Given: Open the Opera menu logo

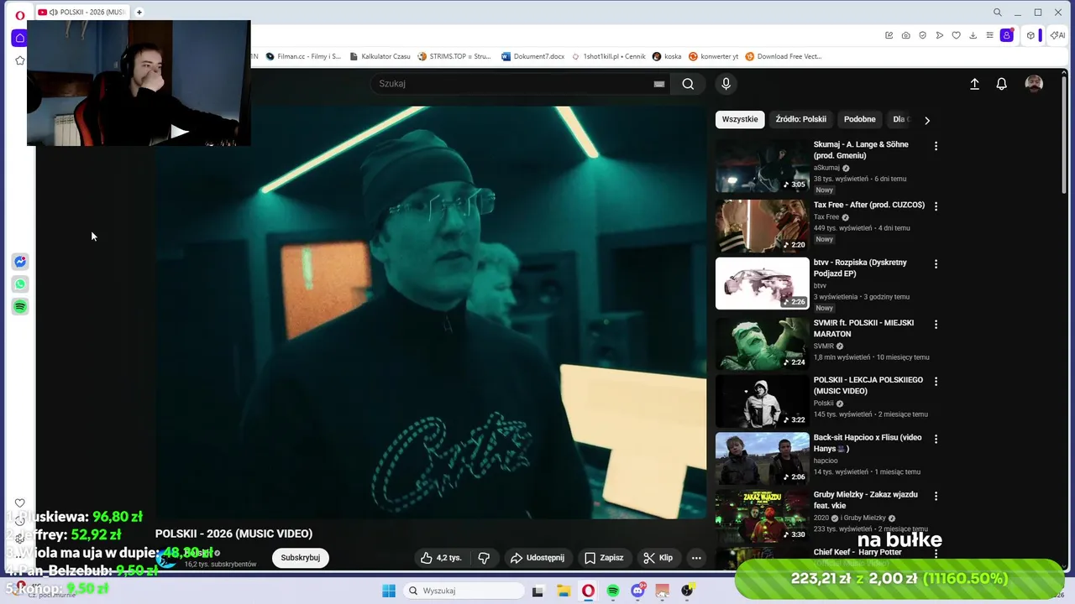Looking at the screenshot, I should point(20,15).
